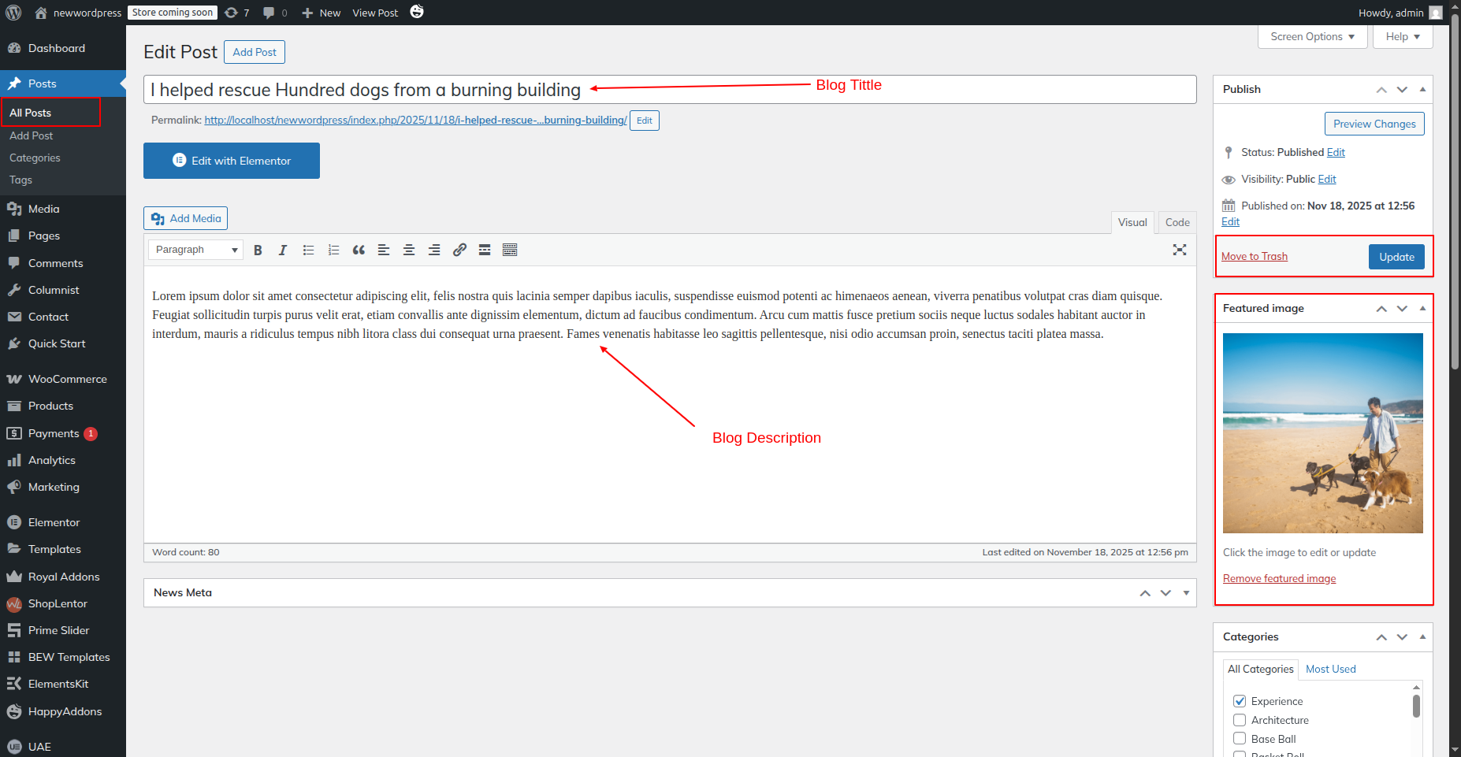Expand the Screen Options panel
1461x757 pixels.
pos(1312,36)
